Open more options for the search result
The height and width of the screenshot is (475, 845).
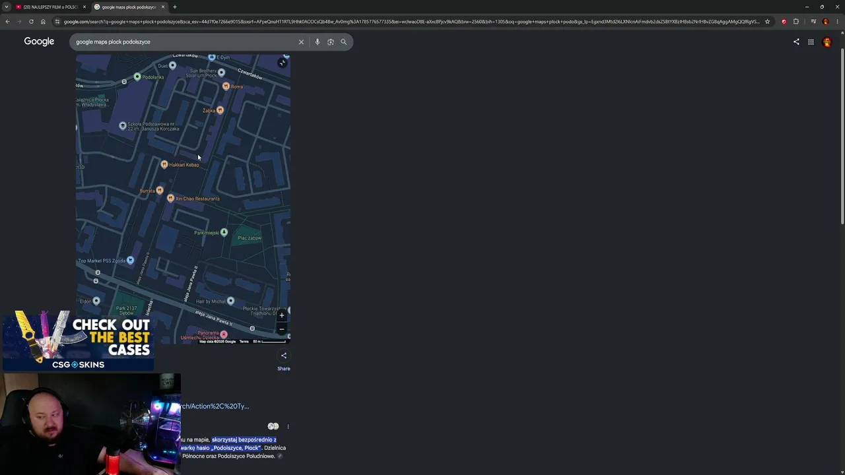click(x=288, y=426)
